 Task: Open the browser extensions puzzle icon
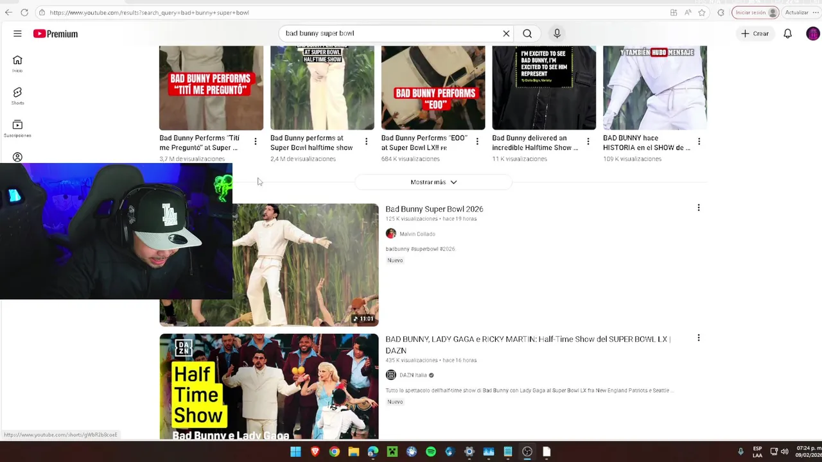tap(721, 12)
